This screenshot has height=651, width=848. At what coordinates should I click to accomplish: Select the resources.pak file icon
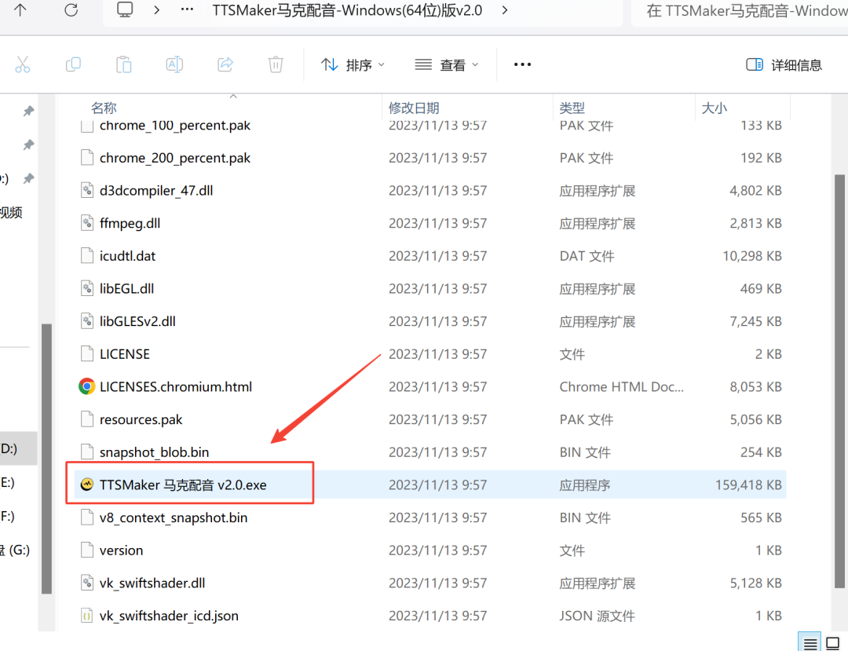point(86,419)
